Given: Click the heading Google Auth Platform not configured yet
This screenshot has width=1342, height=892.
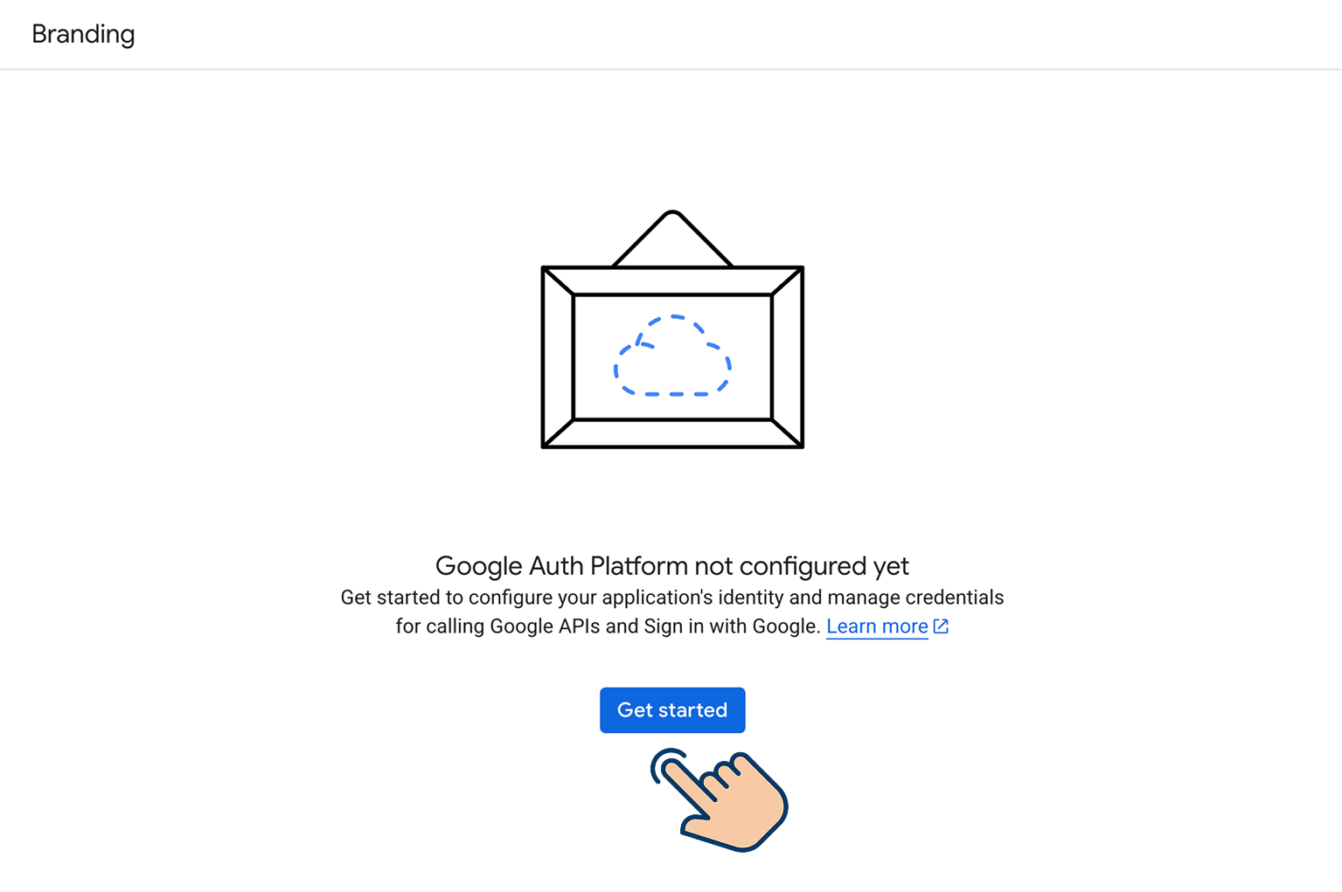Looking at the screenshot, I should tap(671, 566).
